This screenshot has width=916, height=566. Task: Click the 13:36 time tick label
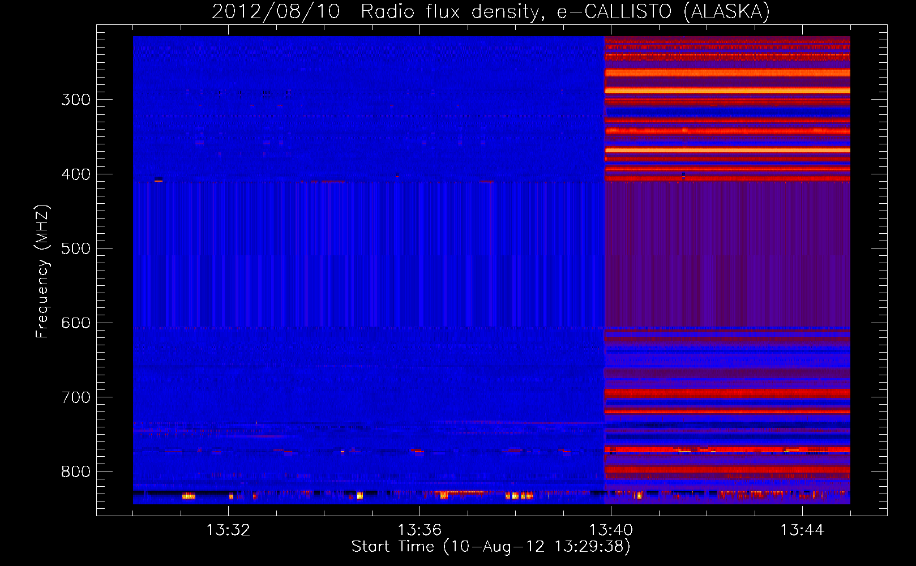click(420, 530)
